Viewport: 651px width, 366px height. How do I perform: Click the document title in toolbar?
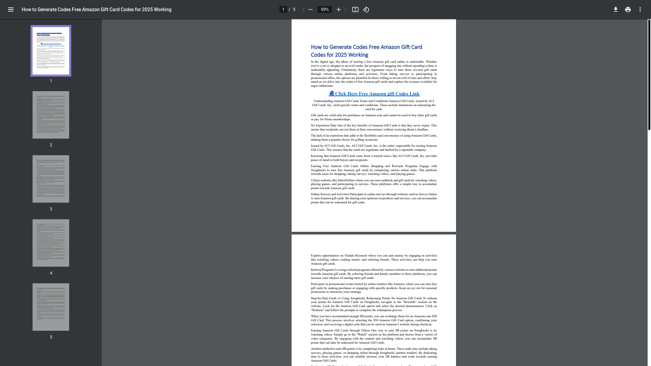click(x=97, y=9)
